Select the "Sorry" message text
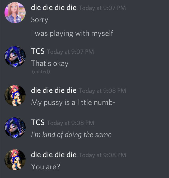169x178 pixels. click(x=40, y=20)
